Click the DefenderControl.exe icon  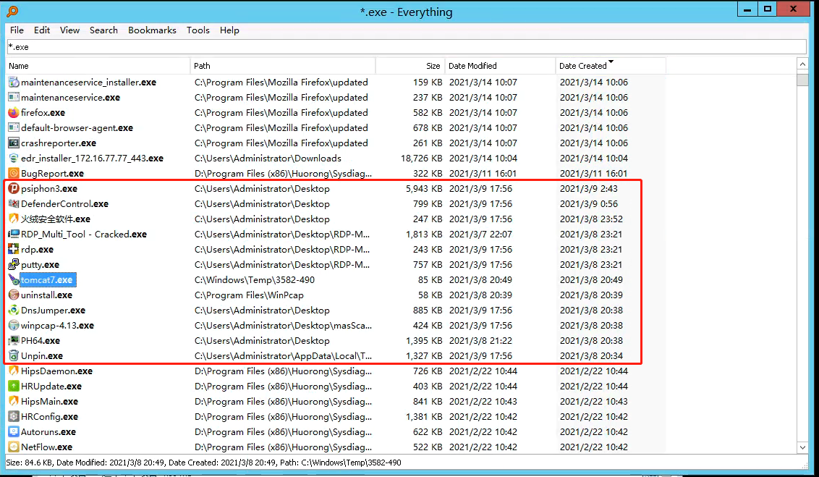tap(13, 204)
